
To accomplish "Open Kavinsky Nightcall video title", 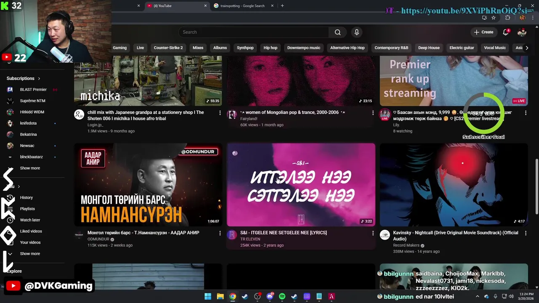I will click(456, 236).
